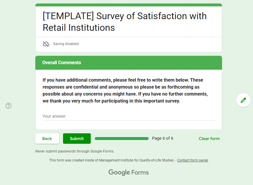Click the 'Never submit passwords' notice

coord(75,151)
